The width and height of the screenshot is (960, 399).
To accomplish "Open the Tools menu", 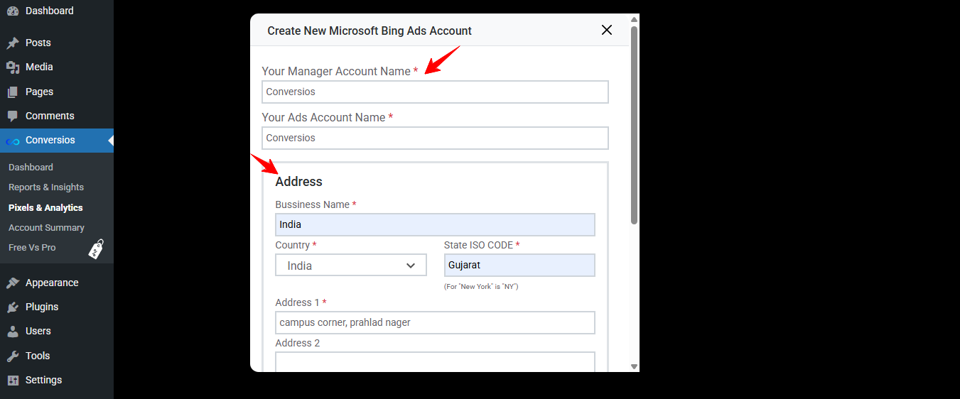I will (57, 356).
